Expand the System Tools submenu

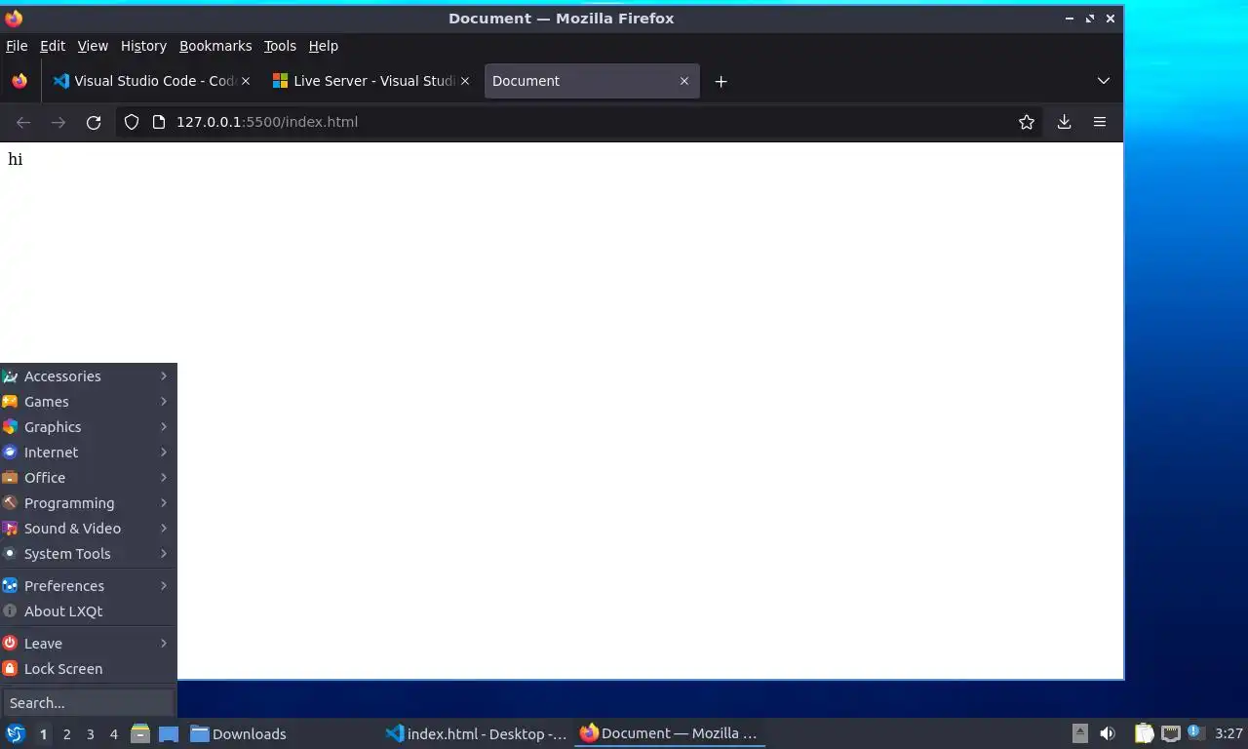(88, 554)
